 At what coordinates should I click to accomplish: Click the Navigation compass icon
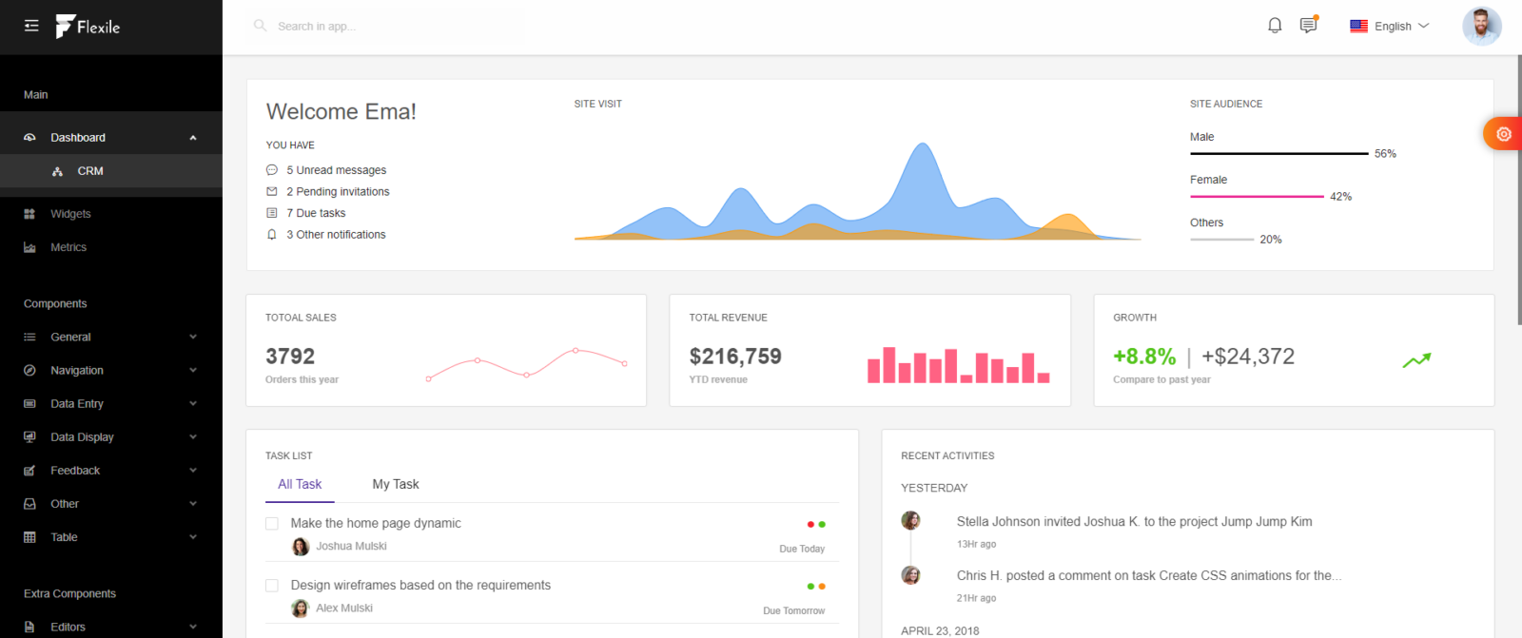click(29, 371)
